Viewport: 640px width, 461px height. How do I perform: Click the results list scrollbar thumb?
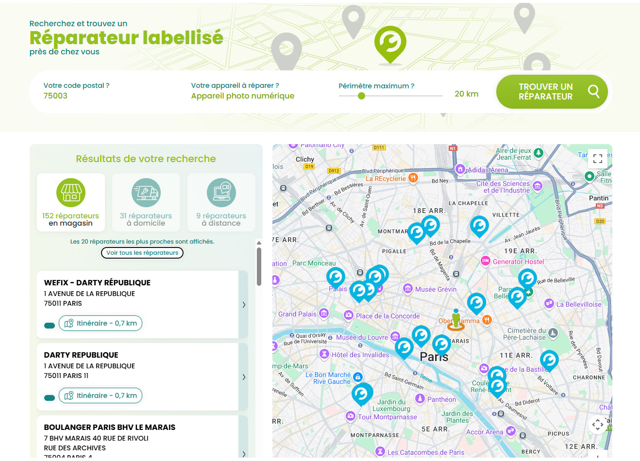tap(259, 266)
